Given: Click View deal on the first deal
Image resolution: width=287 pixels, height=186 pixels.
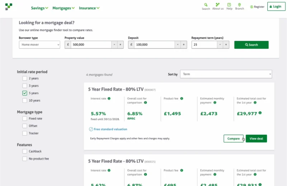Looking at the screenshot, I should coord(256,139).
